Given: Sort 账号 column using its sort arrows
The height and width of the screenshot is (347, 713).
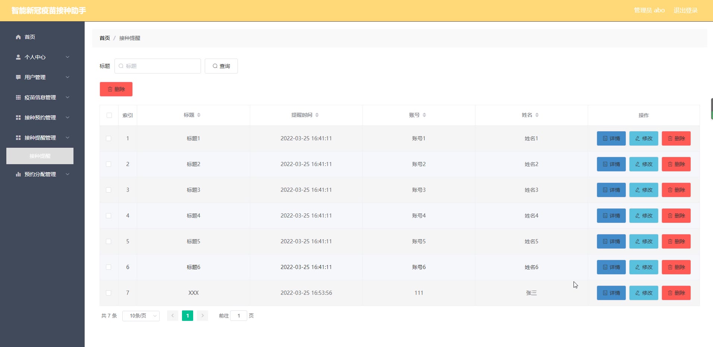Looking at the screenshot, I should coord(424,115).
